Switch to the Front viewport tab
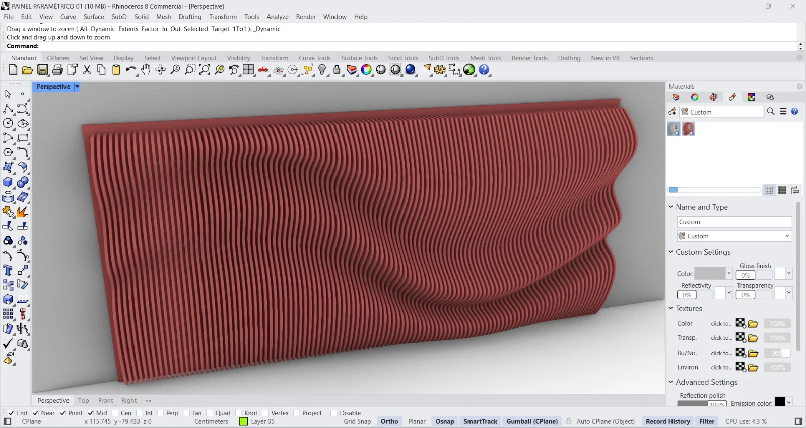806x428 pixels. tap(106, 401)
